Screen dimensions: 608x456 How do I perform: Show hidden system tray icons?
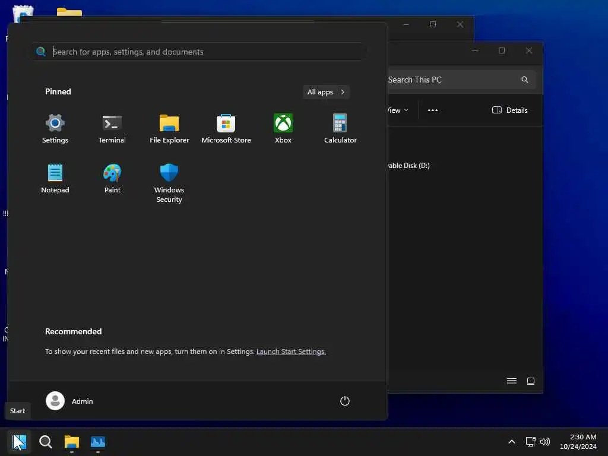(x=511, y=442)
